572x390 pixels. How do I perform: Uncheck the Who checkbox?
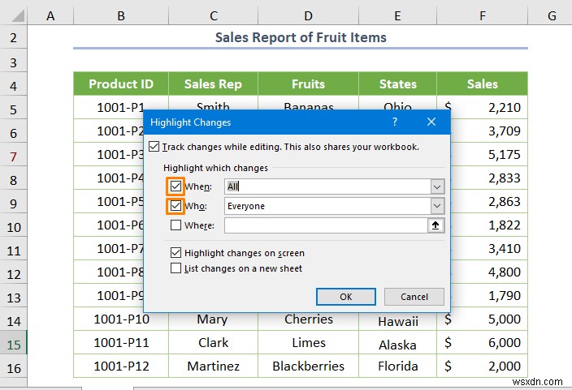click(176, 206)
